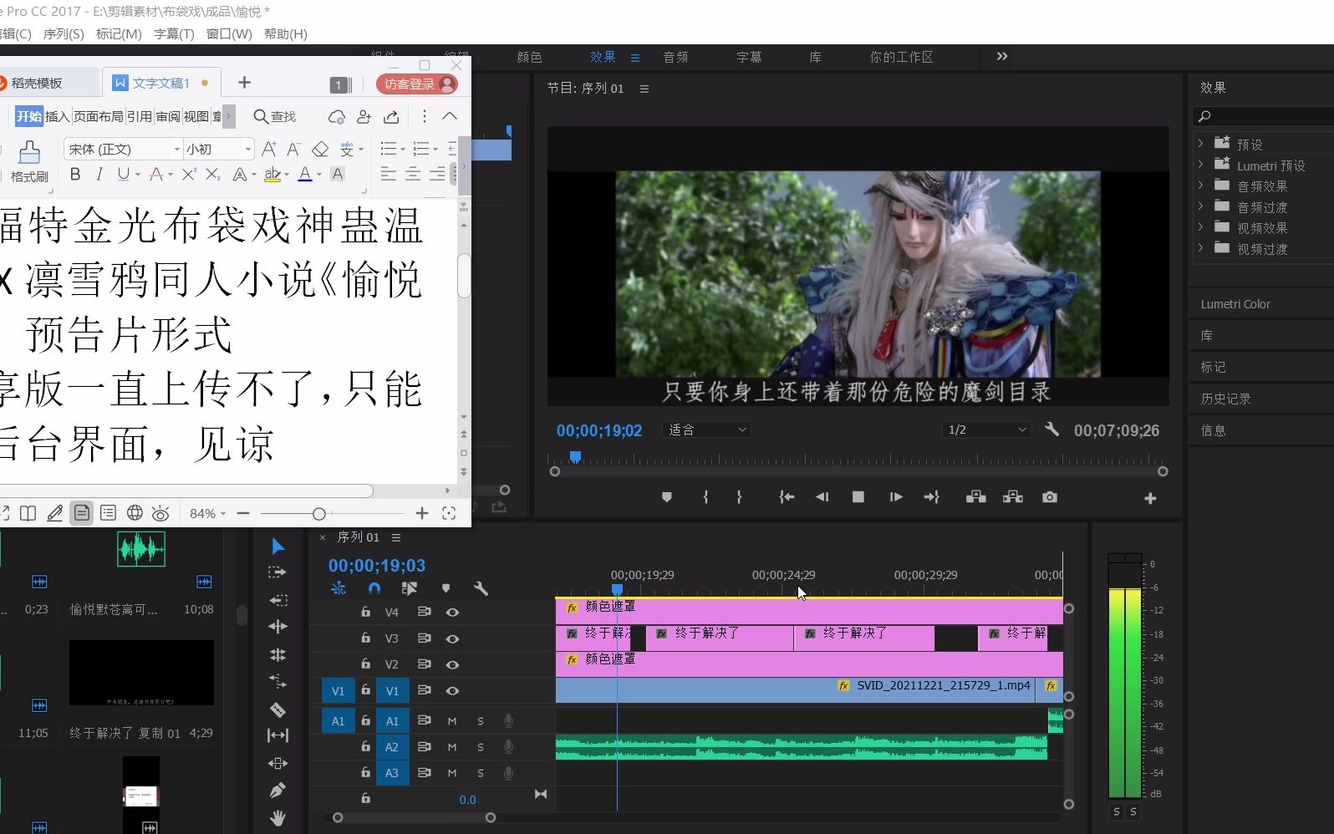Go to In point in program monitor
Screen dimensions: 1334x834
[x=787, y=497]
